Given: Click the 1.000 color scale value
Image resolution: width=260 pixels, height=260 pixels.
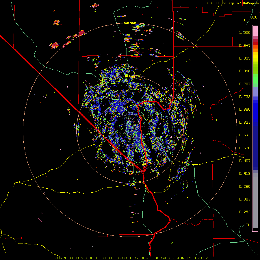Looking at the screenshot, I should point(245,32).
